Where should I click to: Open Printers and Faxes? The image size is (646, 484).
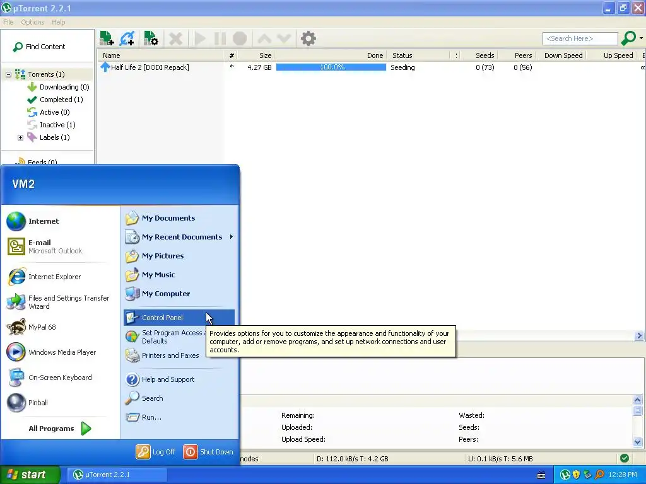165,355
